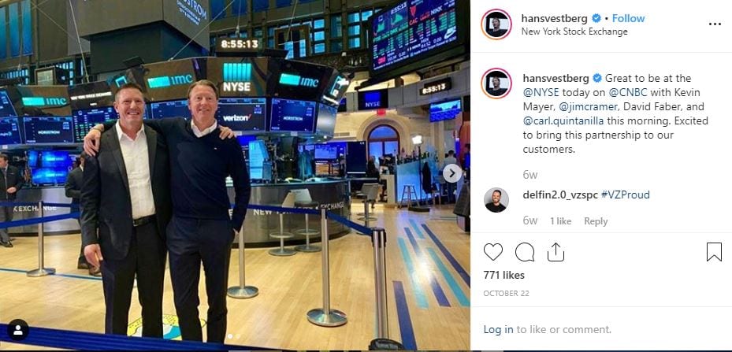Viewport: 732px width, 352px height.
Task: Select second carousel dot indicator
Action: [x=238, y=336]
